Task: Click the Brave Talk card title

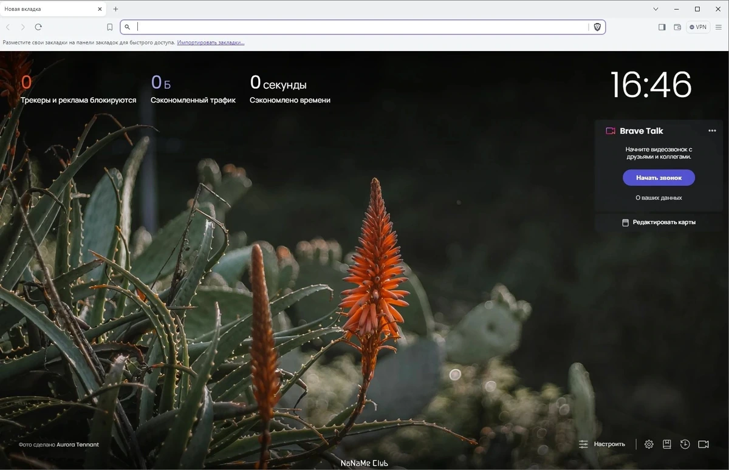Action: pyautogui.click(x=641, y=131)
